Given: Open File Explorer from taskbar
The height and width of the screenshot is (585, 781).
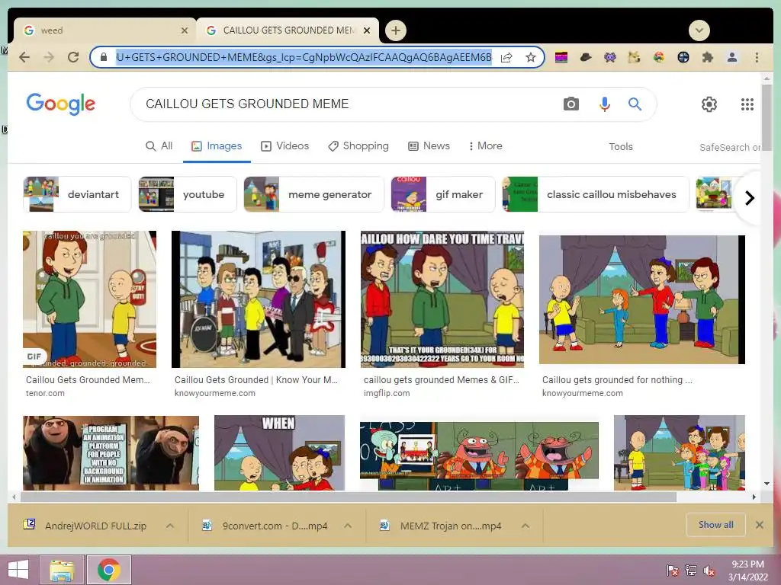Looking at the screenshot, I should [x=62, y=570].
